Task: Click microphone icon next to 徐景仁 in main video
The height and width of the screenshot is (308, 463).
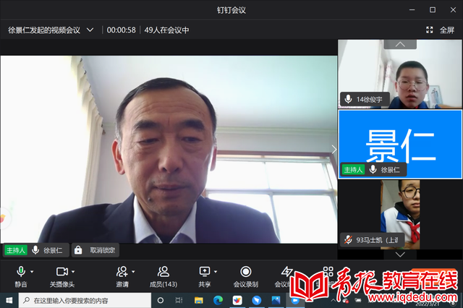Action: [35, 250]
